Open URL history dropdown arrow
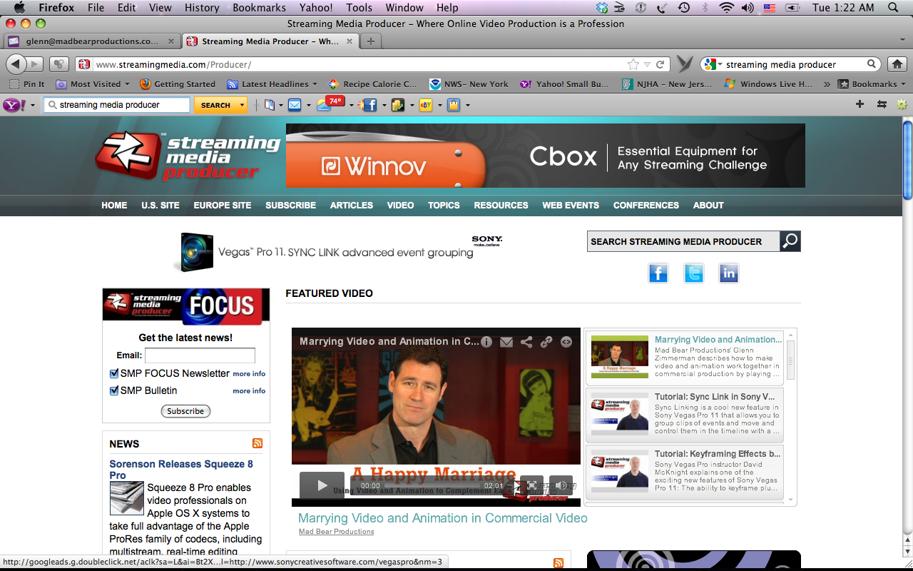The width and height of the screenshot is (913, 571). 647,64
